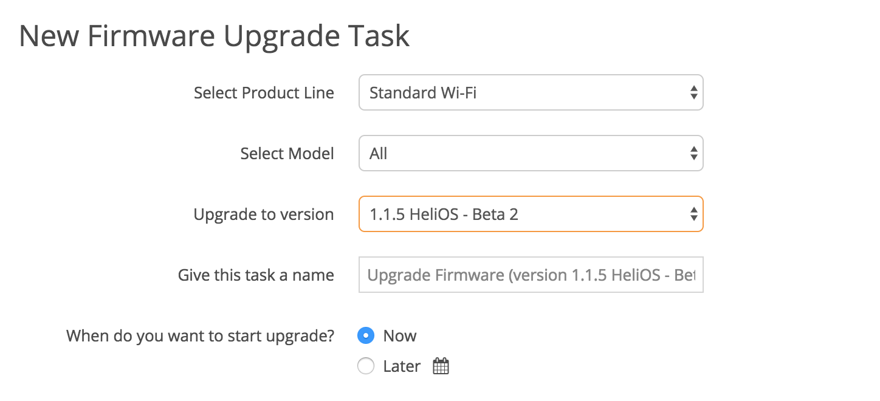Open the calendar picker beside Later
This screenshot has height=401, width=880.
click(x=440, y=366)
